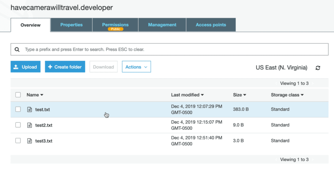Image resolution: width=334 pixels, height=171 pixels.
Task: Open the Permissions tab
Action: (x=115, y=25)
